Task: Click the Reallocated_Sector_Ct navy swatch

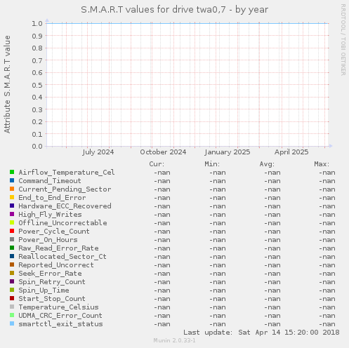Action: tap(12, 256)
